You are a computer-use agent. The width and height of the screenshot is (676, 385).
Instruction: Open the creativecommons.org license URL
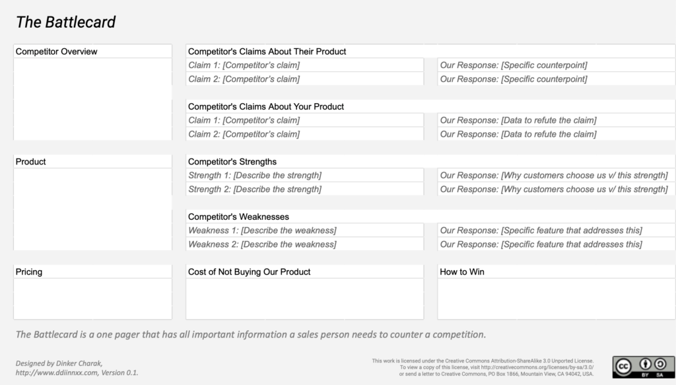point(537,367)
